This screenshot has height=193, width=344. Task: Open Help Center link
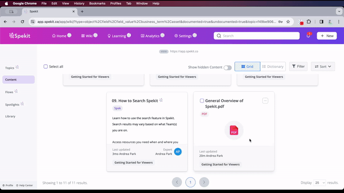coord(25,185)
